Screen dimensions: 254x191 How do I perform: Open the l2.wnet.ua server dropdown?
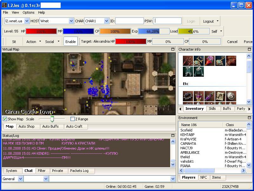click(27, 21)
